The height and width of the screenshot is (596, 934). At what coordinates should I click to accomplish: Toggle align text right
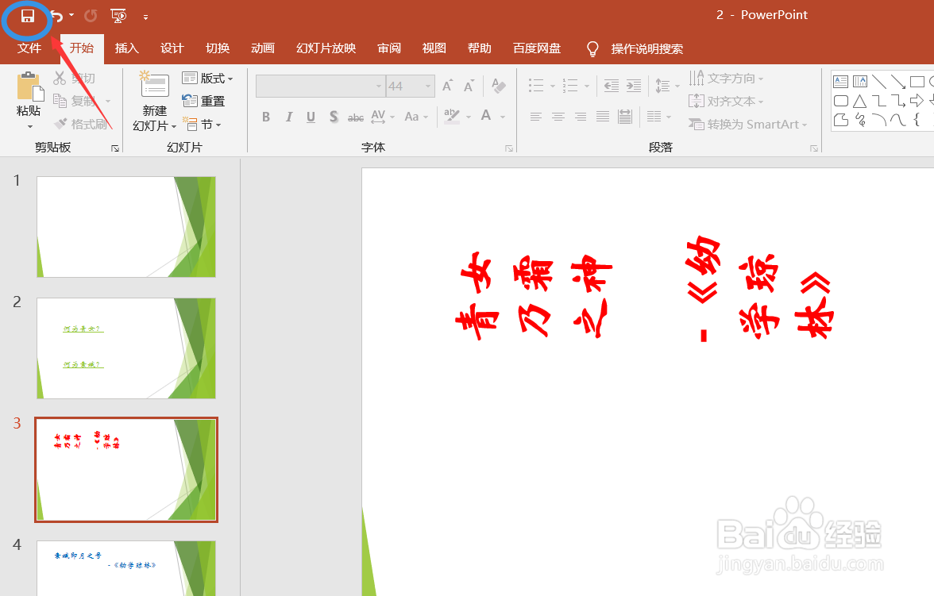click(581, 117)
